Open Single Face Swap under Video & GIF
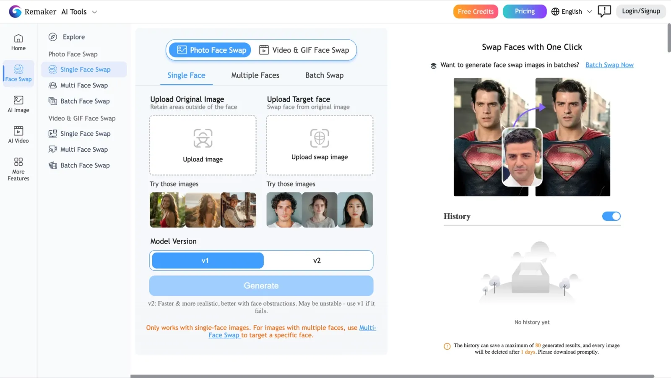Viewport: 671px width, 378px height. coord(84,134)
